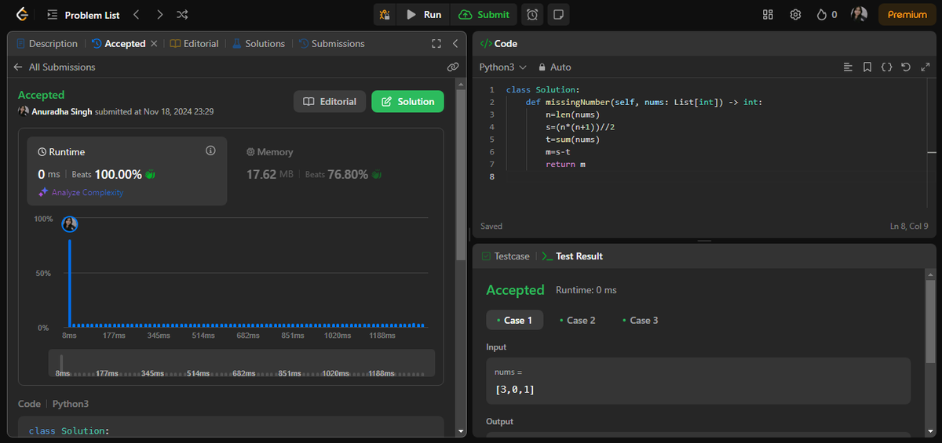This screenshot has height=443, width=942.
Task: Run the code
Action: (x=424, y=14)
